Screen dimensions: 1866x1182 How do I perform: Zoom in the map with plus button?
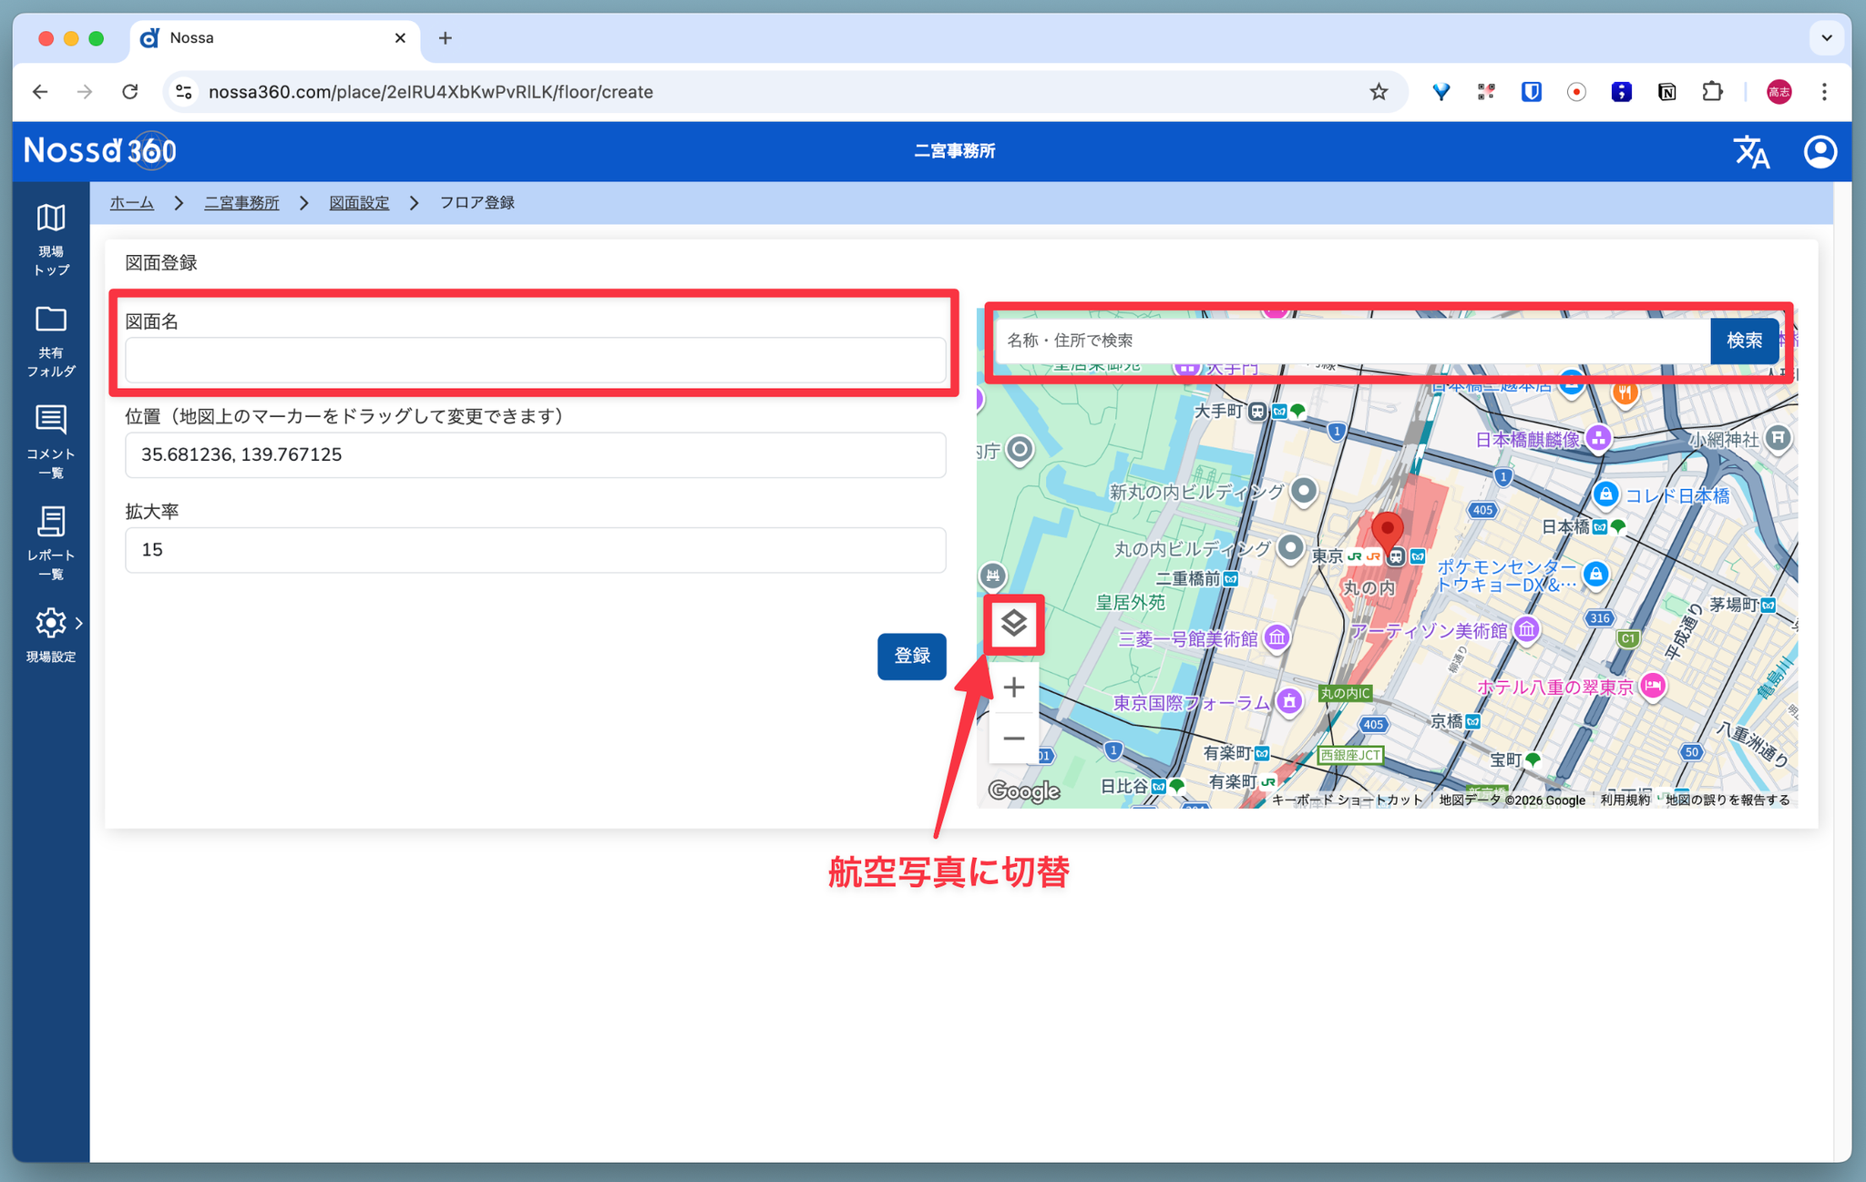click(1013, 688)
